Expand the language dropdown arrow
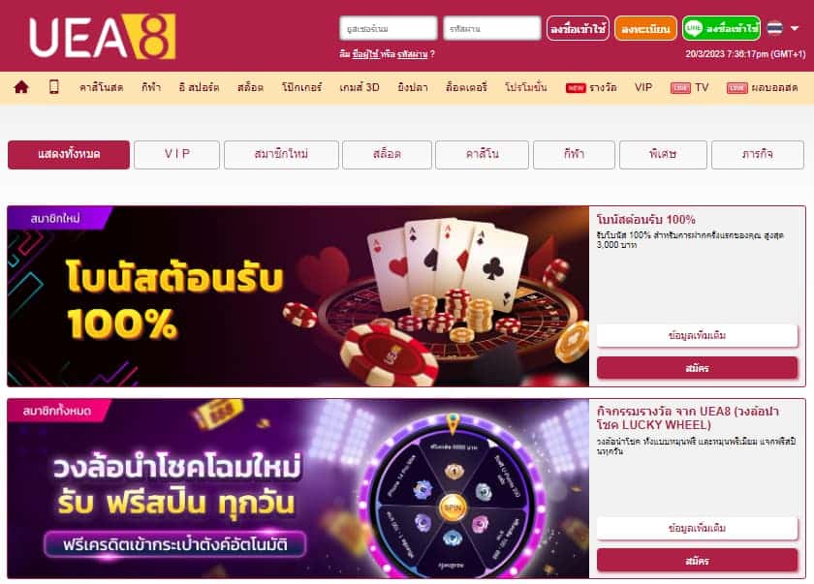The width and height of the screenshot is (814, 584). [795, 28]
